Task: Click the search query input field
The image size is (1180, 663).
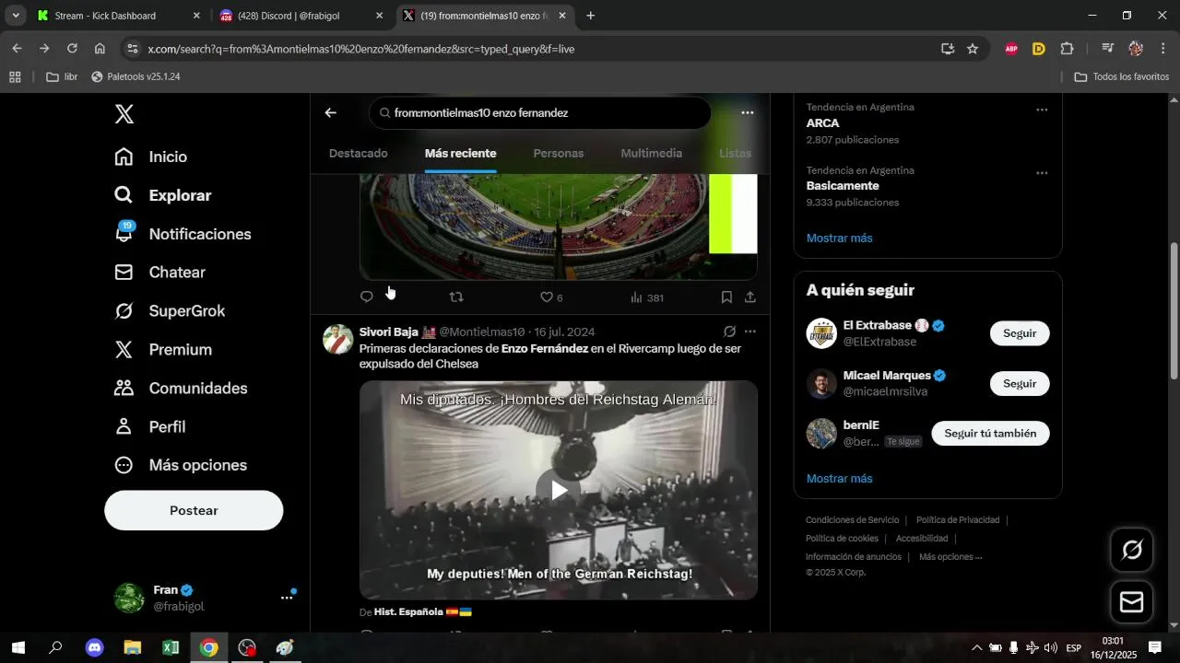Action: click(x=540, y=113)
